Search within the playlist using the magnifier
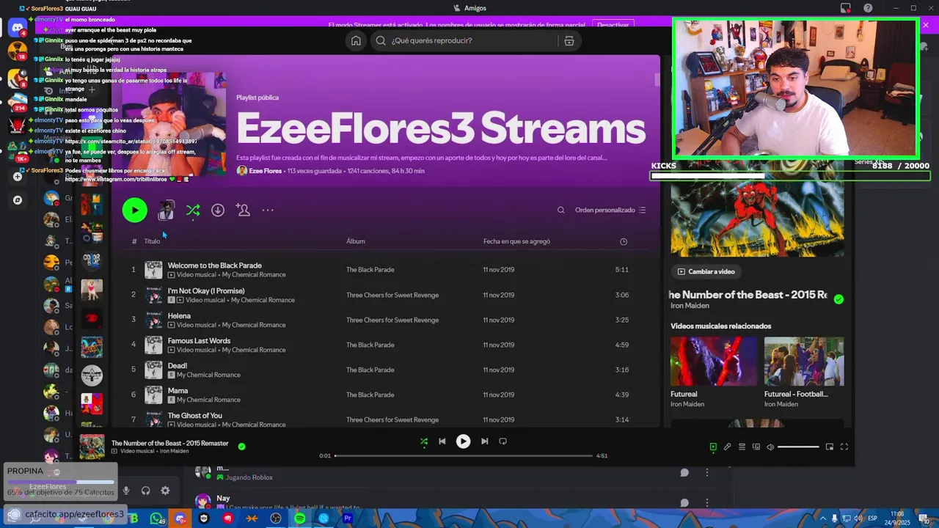Viewport: 939px width, 528px height. tap(561, 210)
